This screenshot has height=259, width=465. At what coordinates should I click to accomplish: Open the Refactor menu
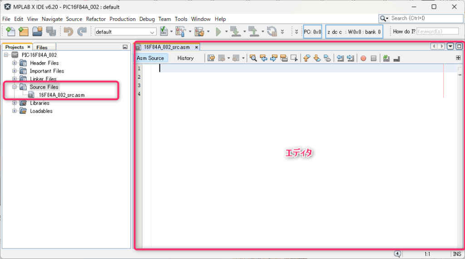tap(96, 19)
